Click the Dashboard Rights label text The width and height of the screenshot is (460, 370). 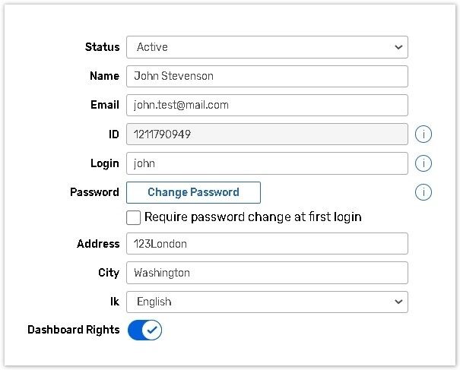74,330
